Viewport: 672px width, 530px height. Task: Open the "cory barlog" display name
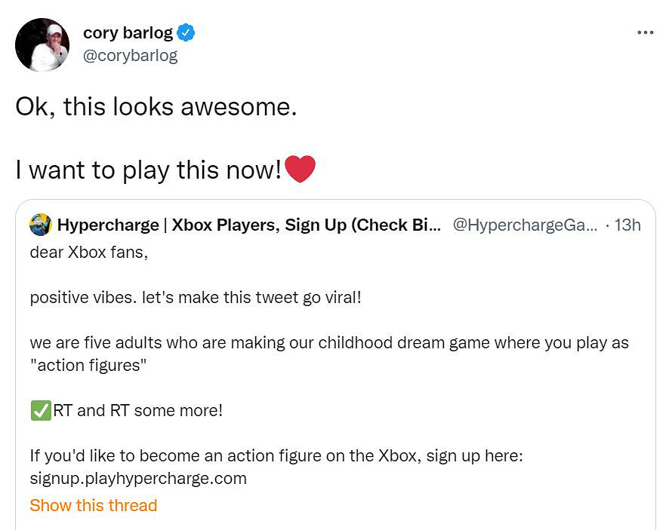coord(128,32)
